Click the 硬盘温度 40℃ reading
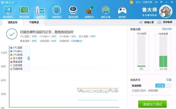The image size is (176, 109). click(28, 41)
